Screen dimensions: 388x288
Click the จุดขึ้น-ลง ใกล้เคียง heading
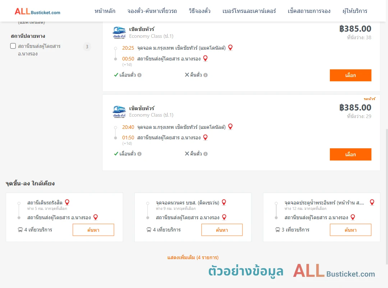click(30, 183)
